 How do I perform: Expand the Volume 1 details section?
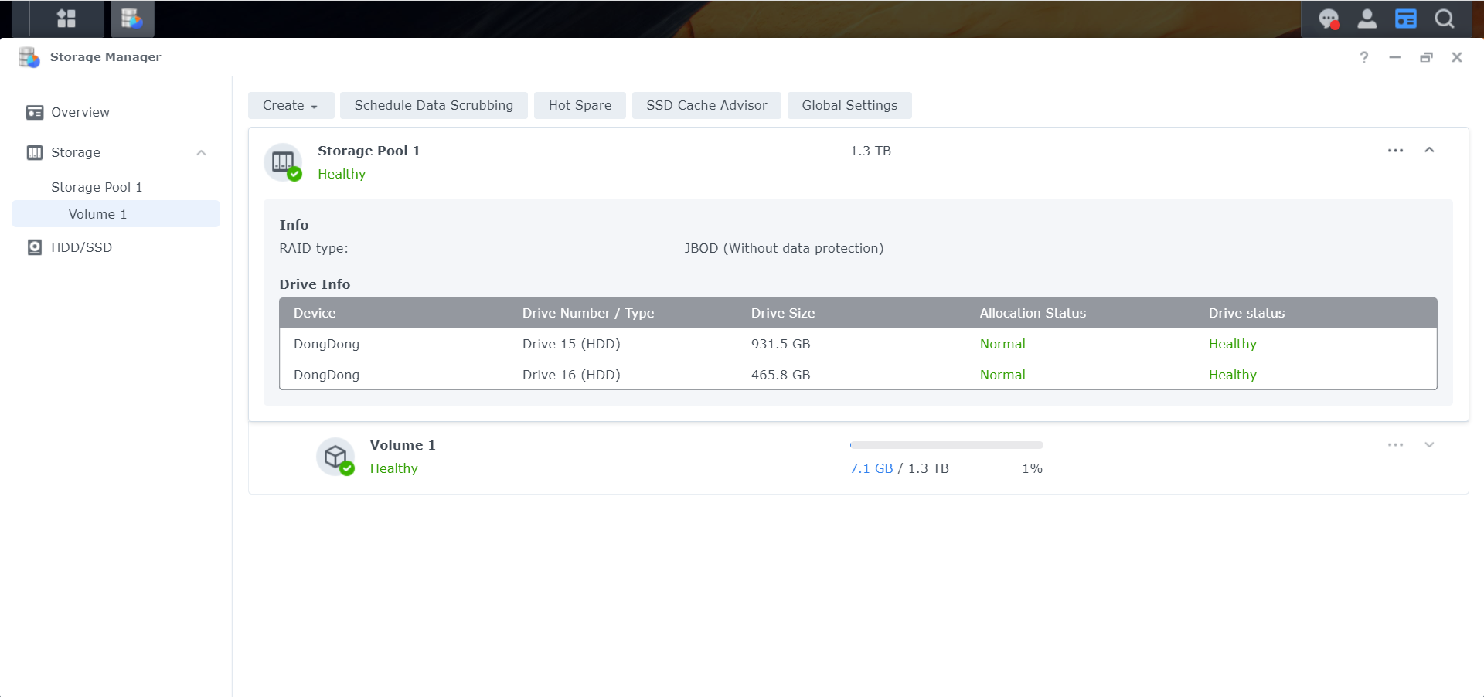(x=1430, y=444)
